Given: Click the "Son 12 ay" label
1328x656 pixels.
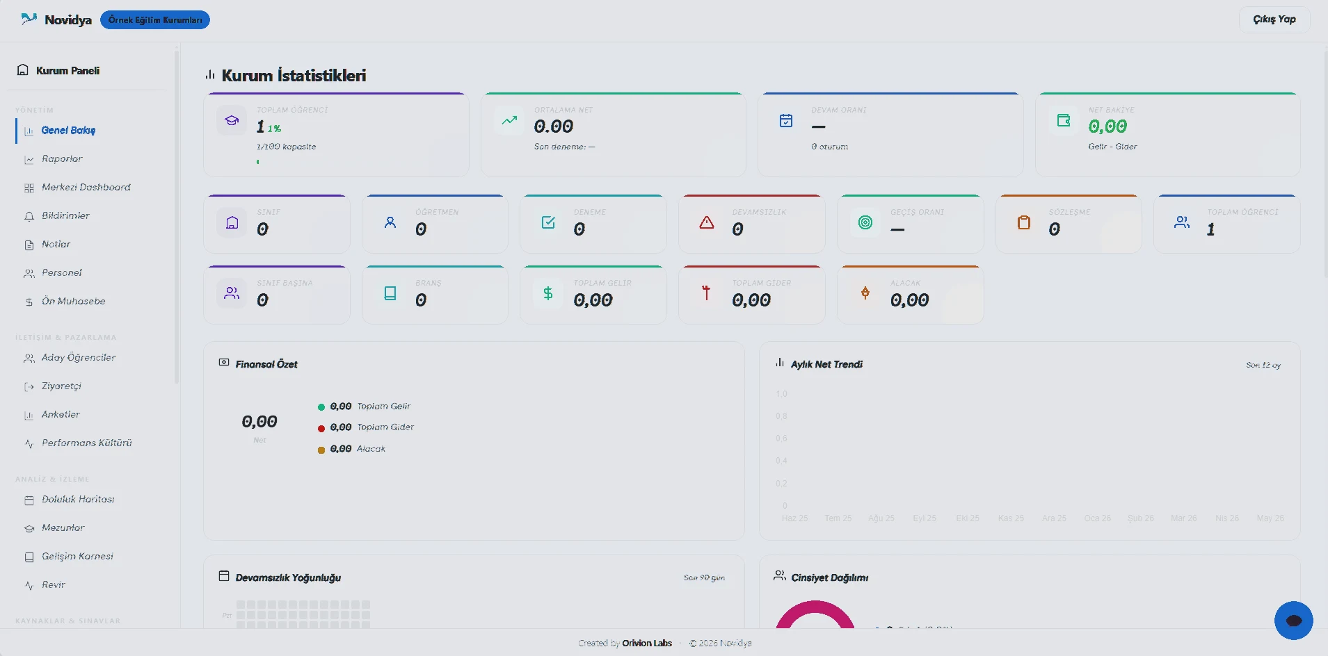Looking at the screenshot, I should (1263, 366).
